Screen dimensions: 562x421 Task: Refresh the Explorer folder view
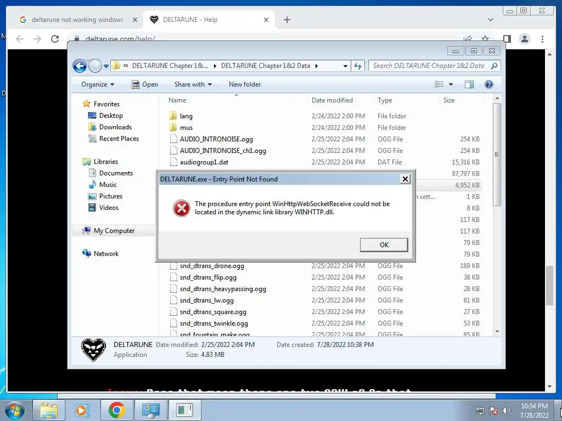pos(358,66)
